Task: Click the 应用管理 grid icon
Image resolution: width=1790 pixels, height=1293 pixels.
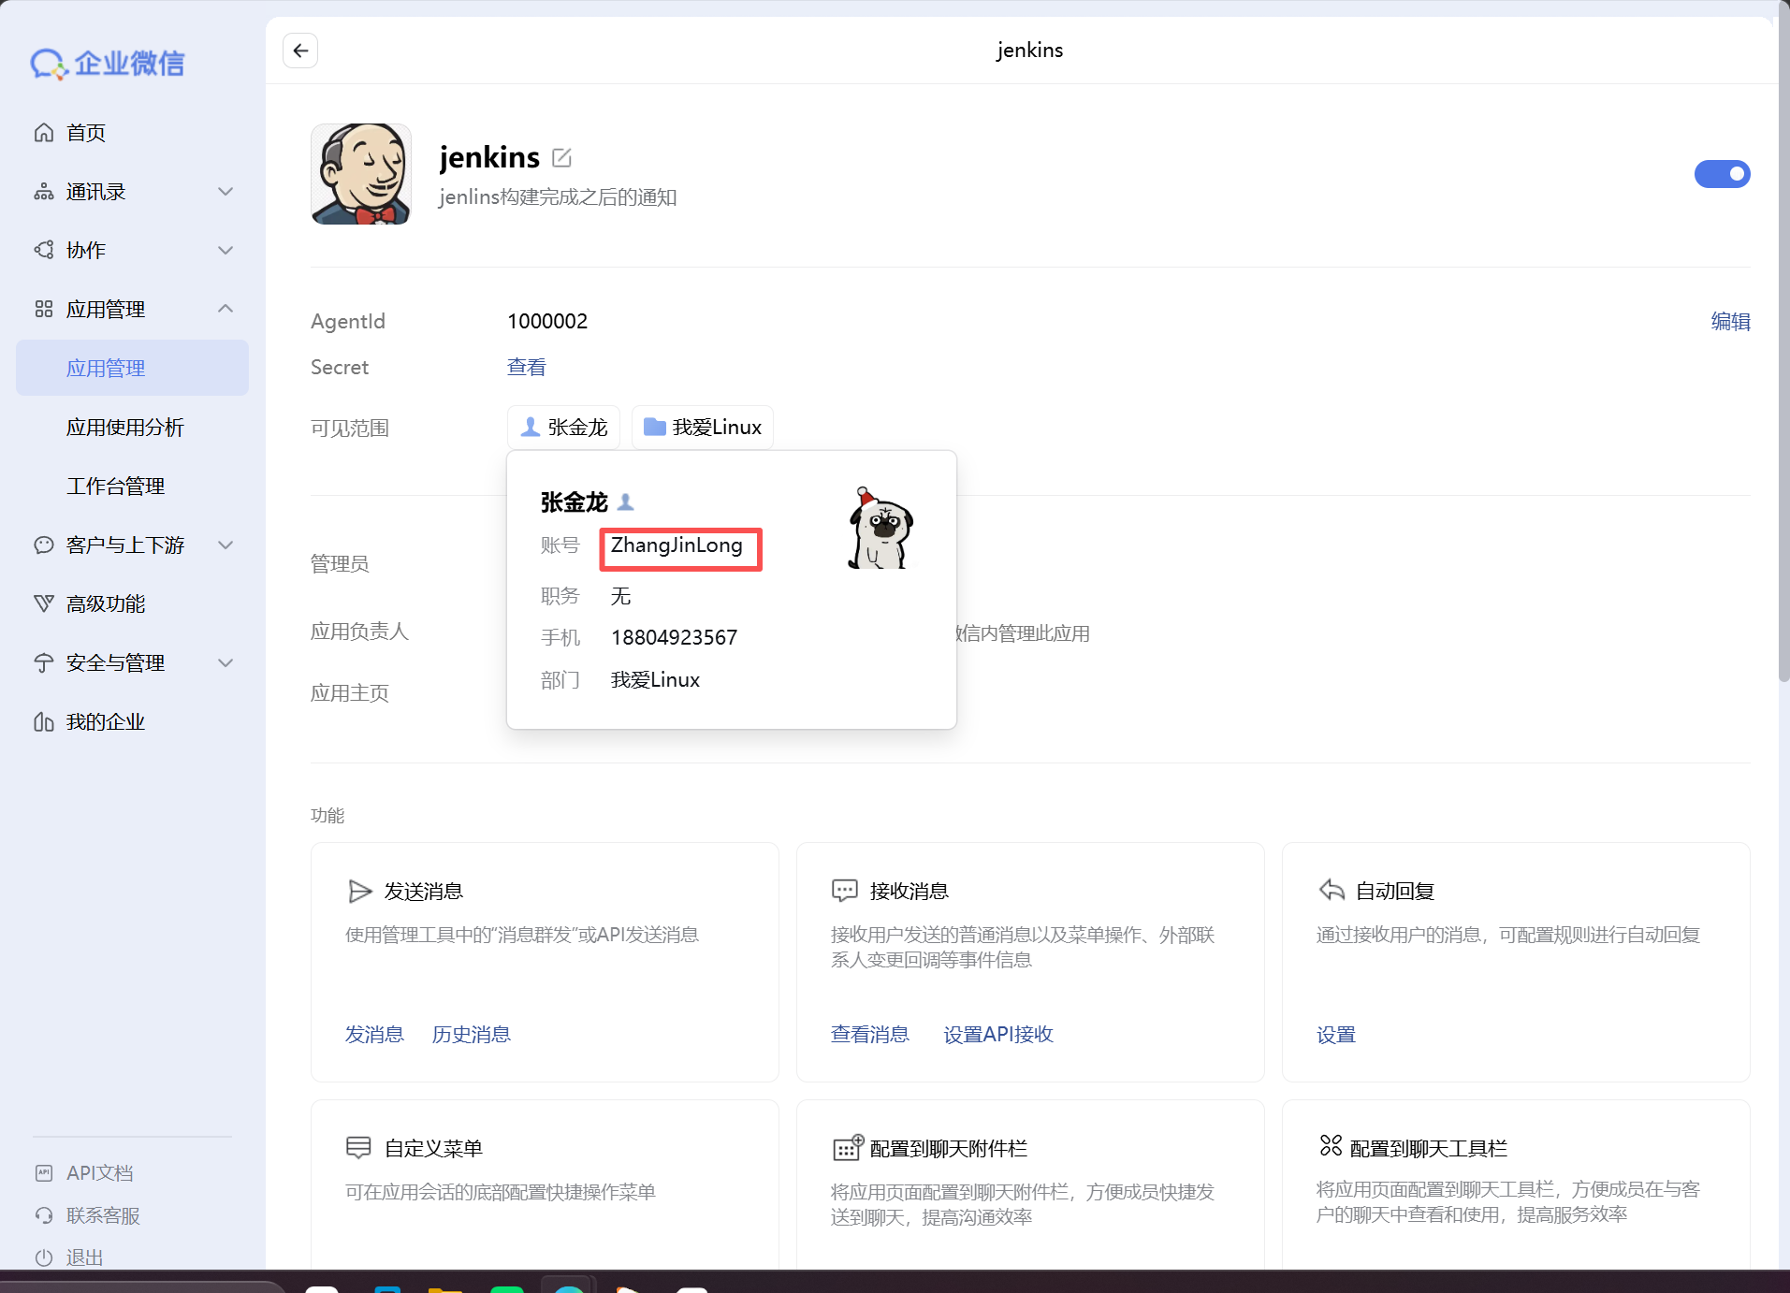Action: tap(44, 310)
